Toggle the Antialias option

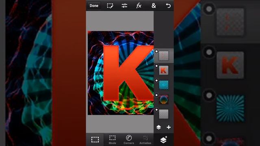coord(145,140)
